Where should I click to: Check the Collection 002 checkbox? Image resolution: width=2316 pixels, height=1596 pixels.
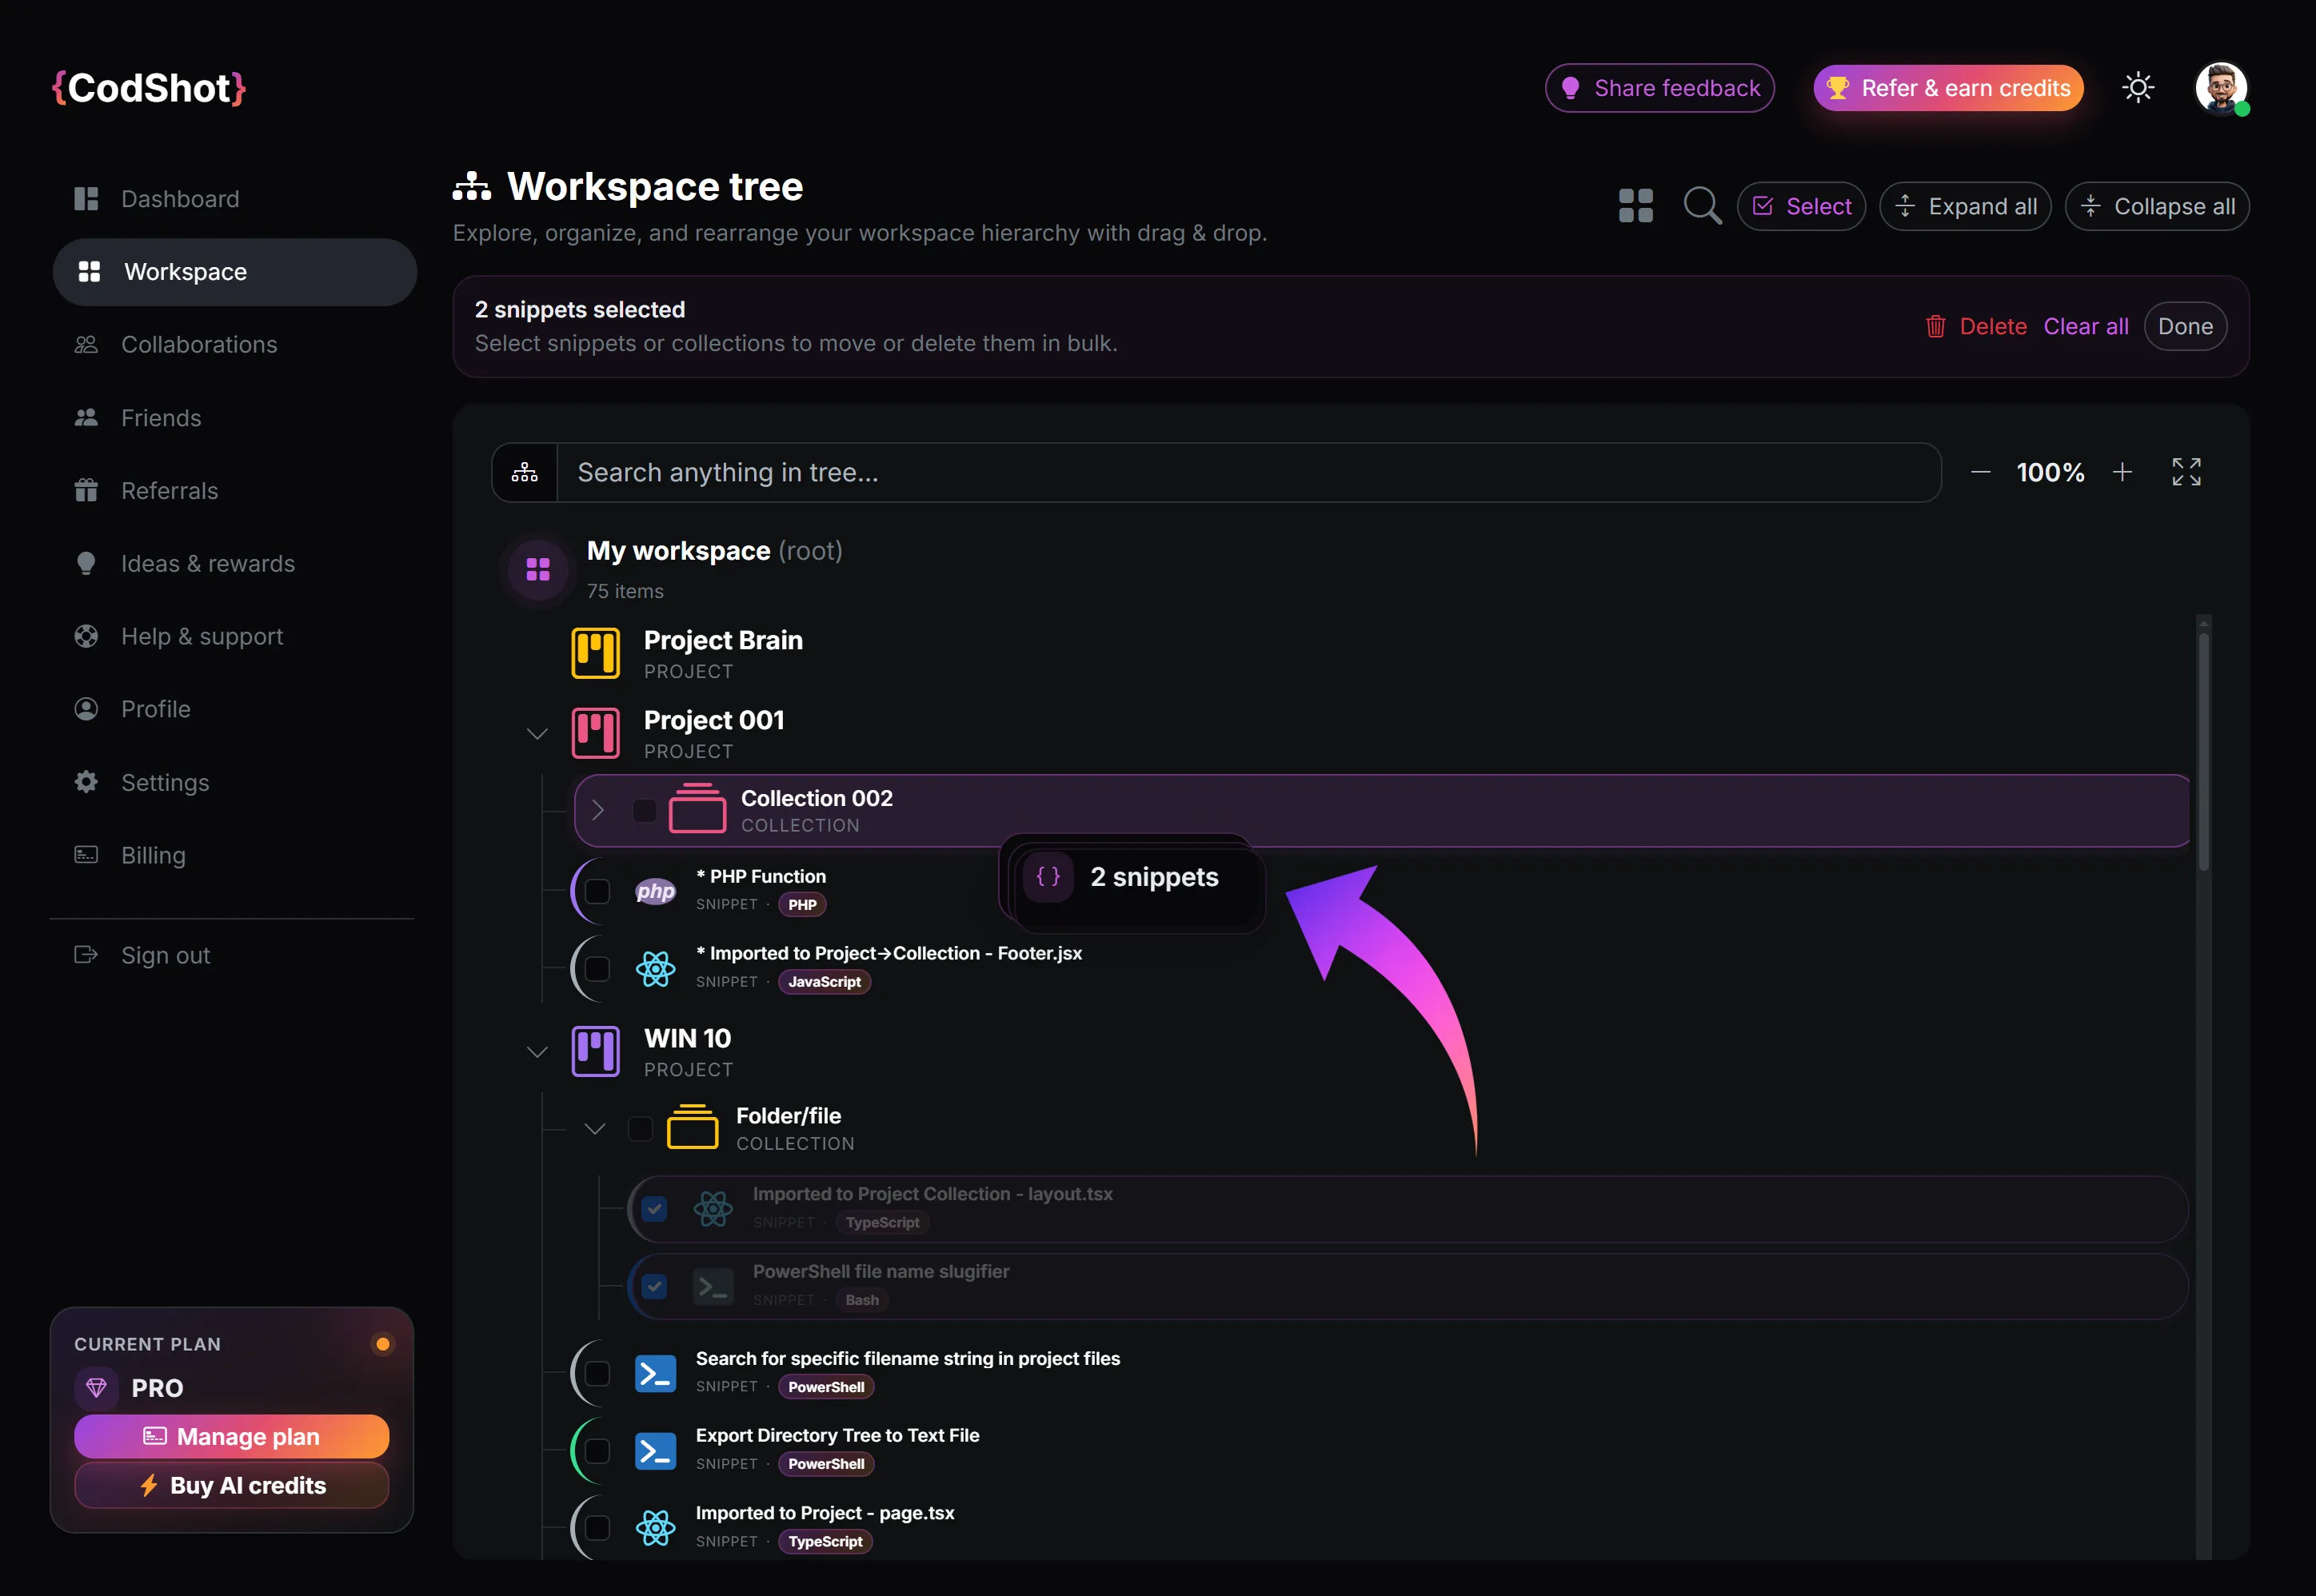(644, 810)
